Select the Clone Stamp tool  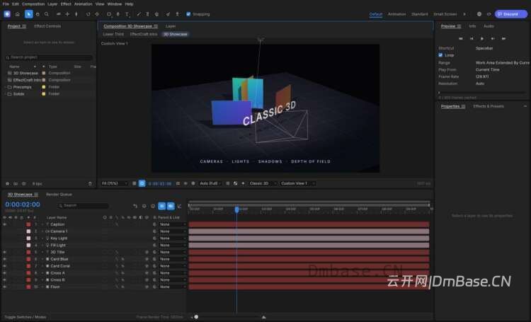point(148,14)
